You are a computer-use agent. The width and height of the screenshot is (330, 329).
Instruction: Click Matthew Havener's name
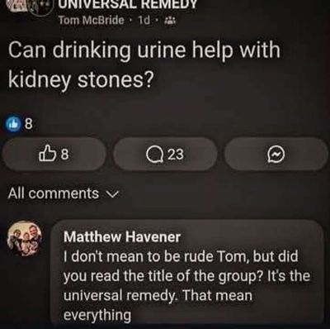(122, 237)
